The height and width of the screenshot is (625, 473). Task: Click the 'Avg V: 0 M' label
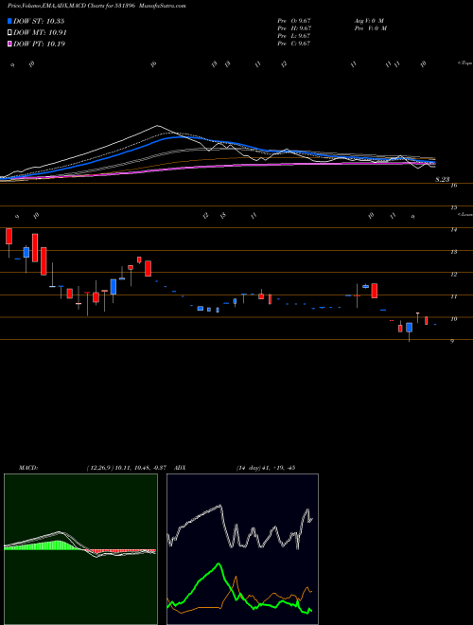pos(368,21)
